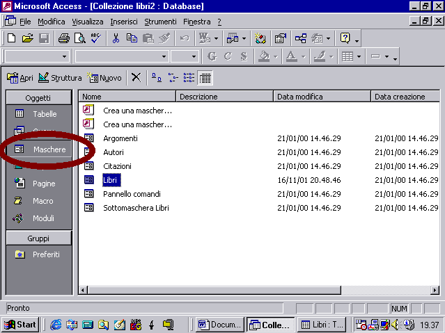This screenshot has width=445, height=333.
Task: Expand the line color dropdown arrow
Action: click(x=331, y=57)
